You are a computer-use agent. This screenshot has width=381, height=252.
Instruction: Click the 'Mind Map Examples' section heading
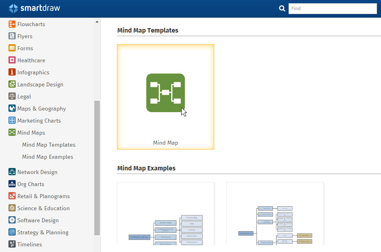(x=146, y=168)
